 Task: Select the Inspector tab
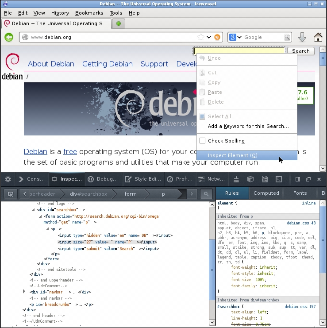pos(67,179)
